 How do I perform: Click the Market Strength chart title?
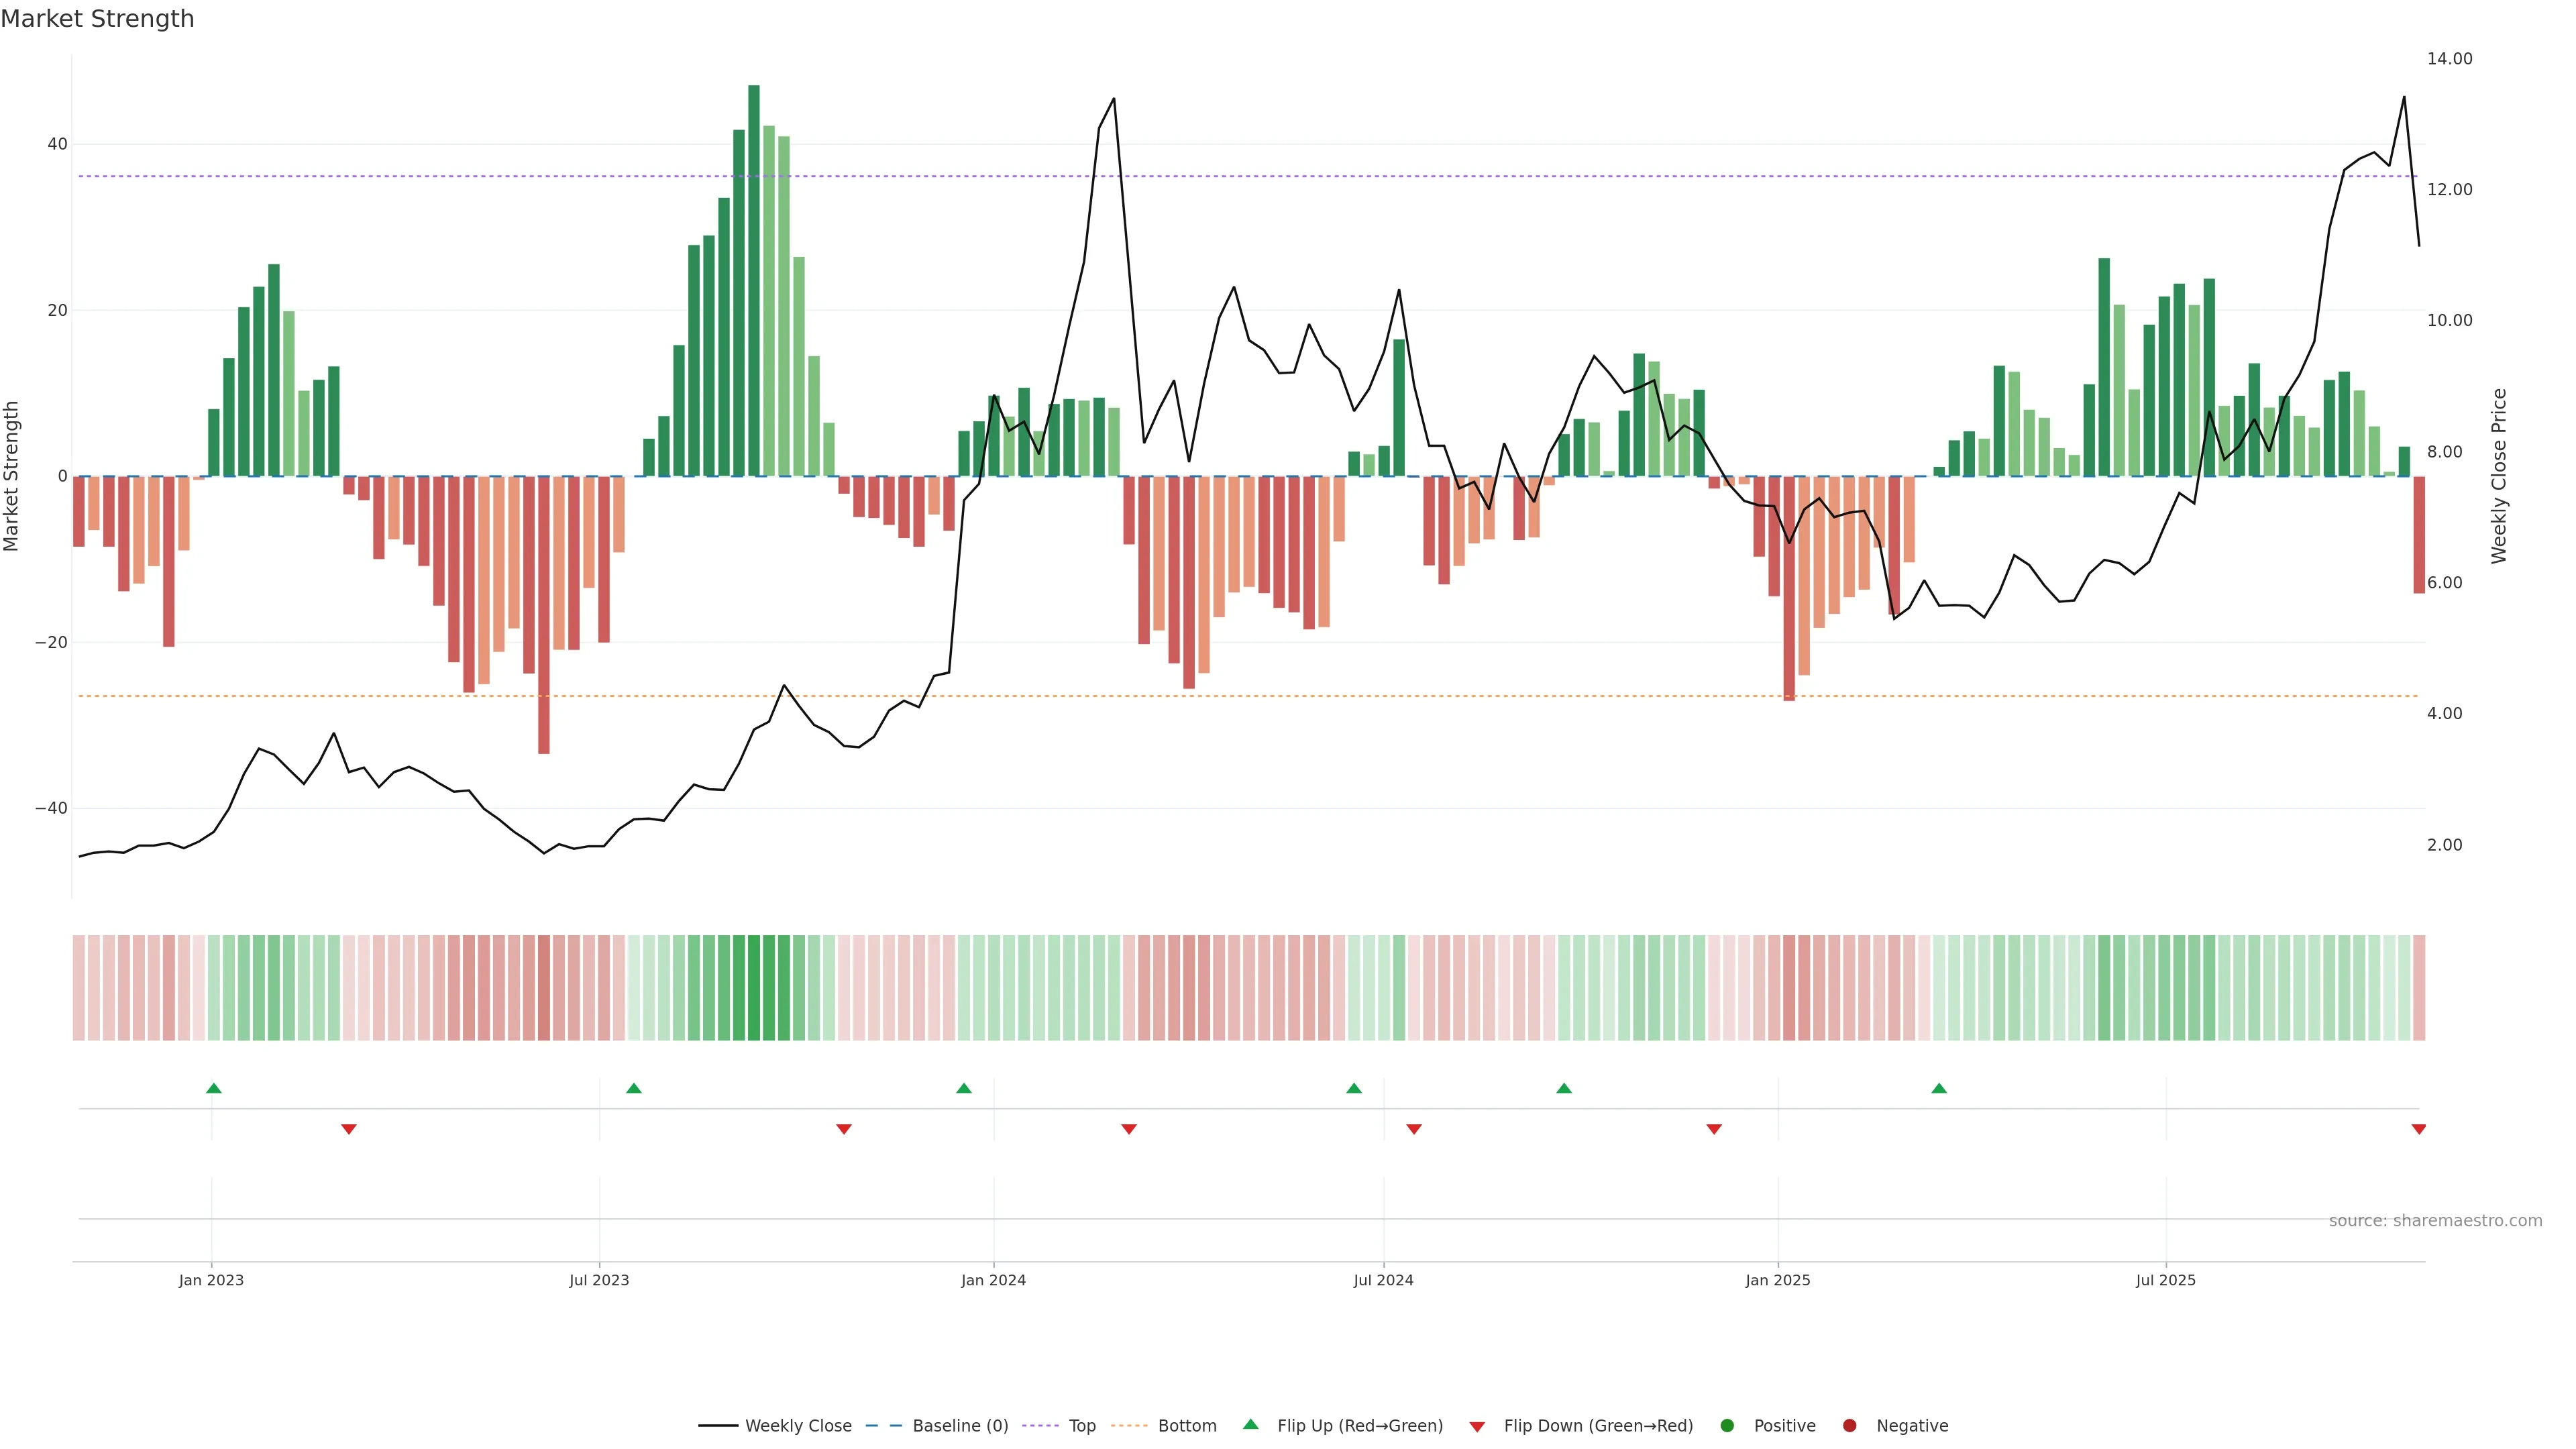[x=97, y=19]
